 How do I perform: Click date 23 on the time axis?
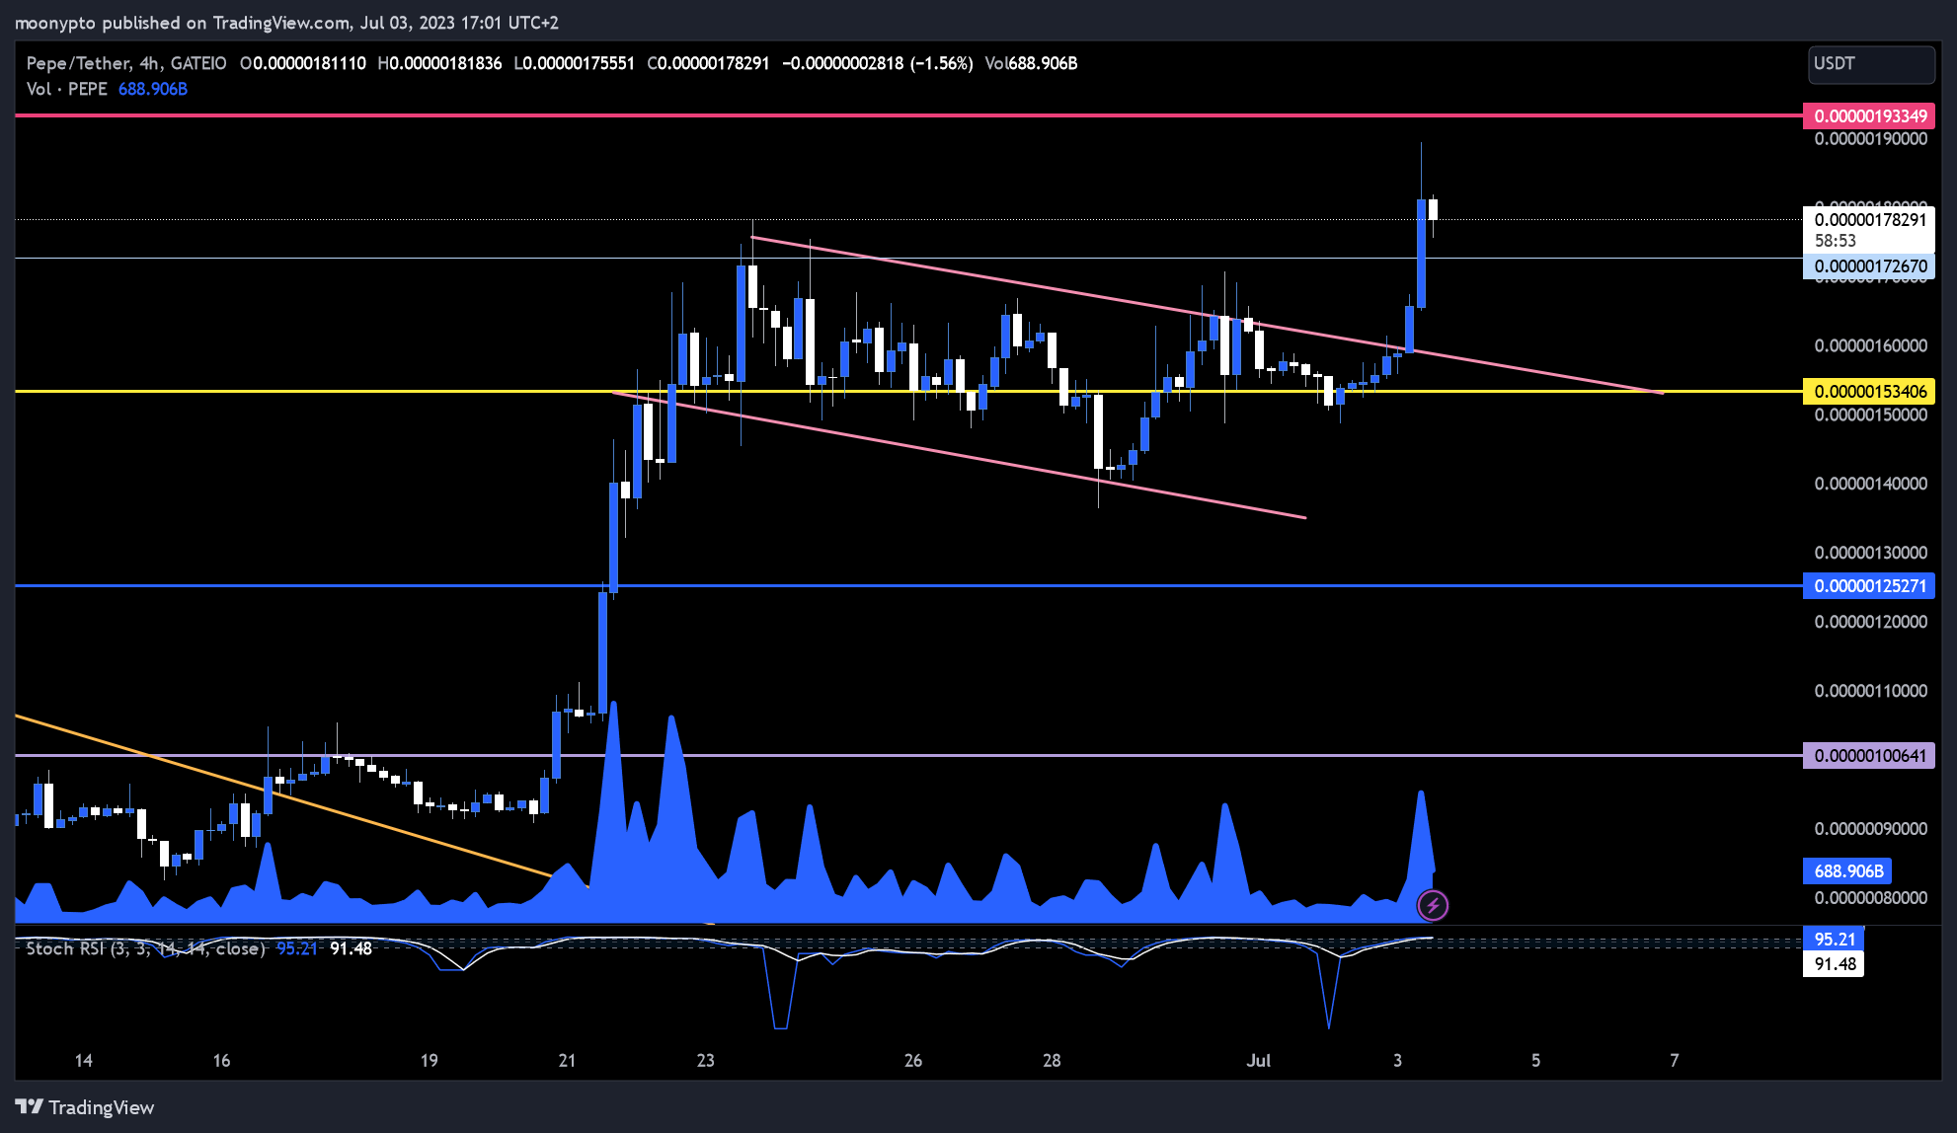[x=705, y=1061]
